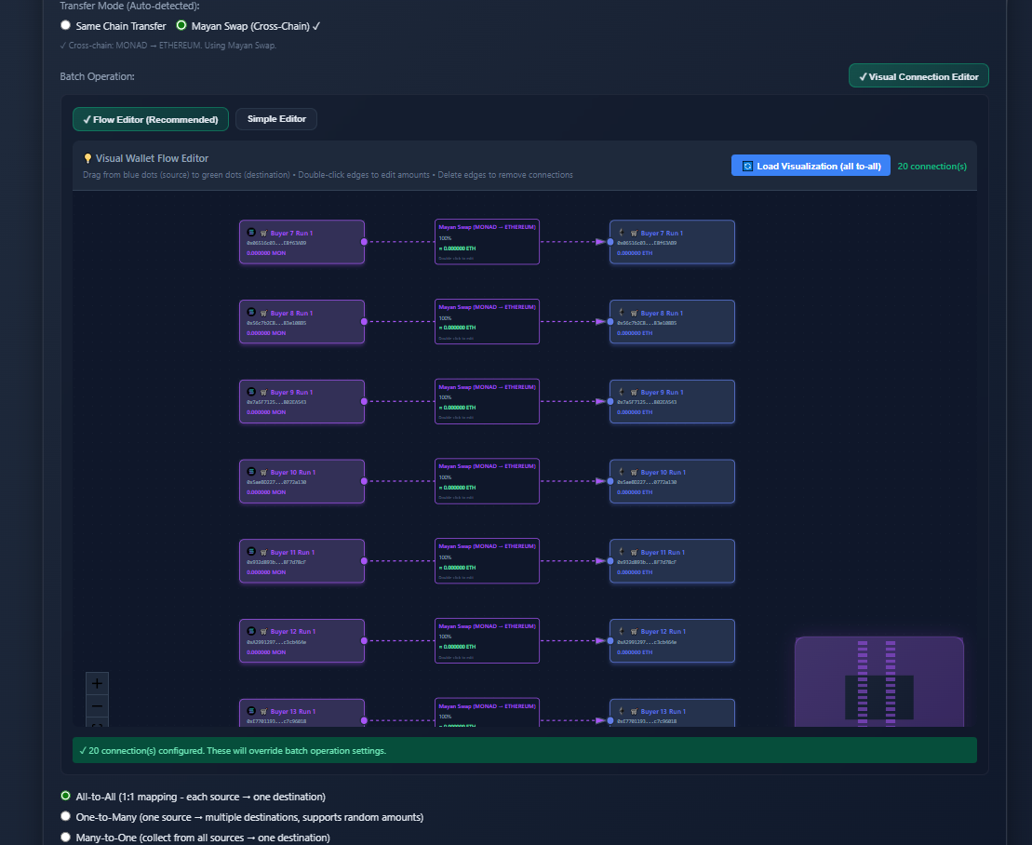Select Mayan Swap (Cross-Chain) radio option
The width and height of the screenshot is (1032, 845).
pyautogui.click(x=181, y=26)
